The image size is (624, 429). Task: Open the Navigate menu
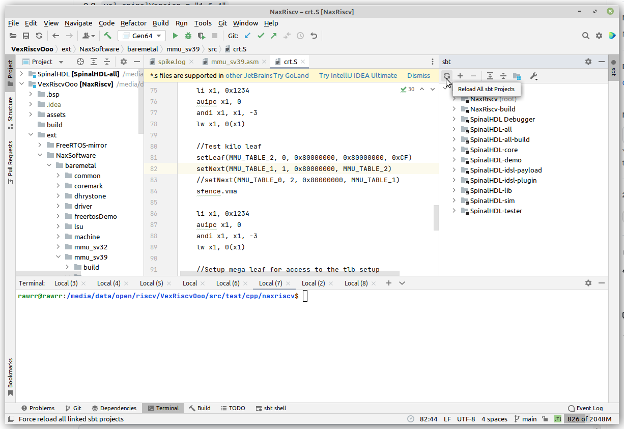tap(78, 23)
